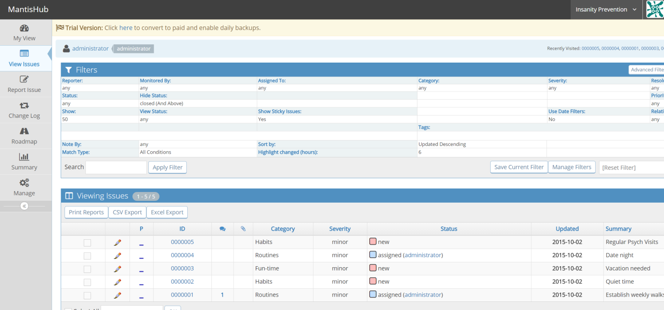The height and width of the screenshot is (310, 664).
Task: Open administrator profile link in breadcrumb
Action: 91,49
